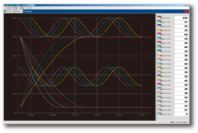Viewport: 198px width, 133px height.
Task: Open the second menu bar item
Action: pos(15,8)
